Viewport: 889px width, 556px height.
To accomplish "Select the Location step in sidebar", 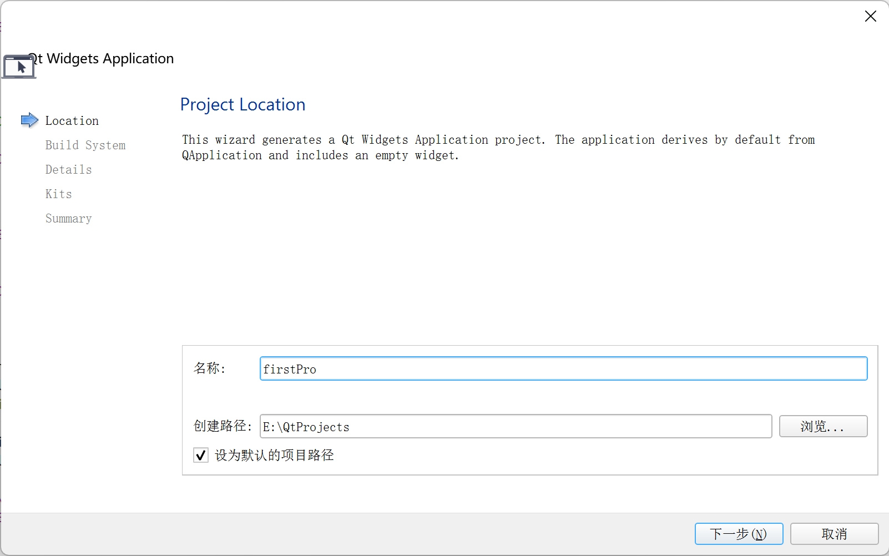I will [x=72, y=120].
